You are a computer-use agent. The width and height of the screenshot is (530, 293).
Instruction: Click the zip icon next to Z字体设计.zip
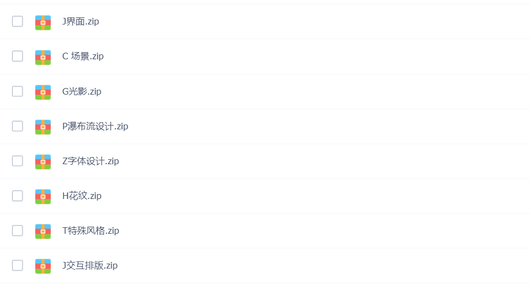(x=43, y=162)
